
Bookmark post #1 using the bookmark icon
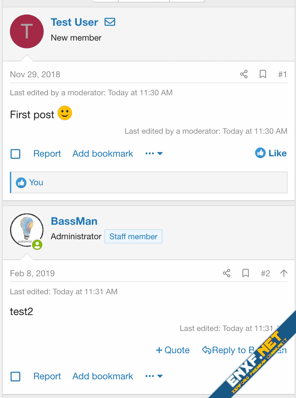(x=263, y=74)
